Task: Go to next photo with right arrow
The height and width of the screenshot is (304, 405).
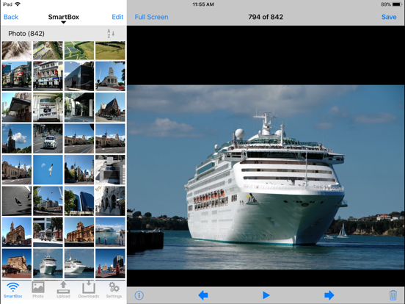Action: pos(329,295)
